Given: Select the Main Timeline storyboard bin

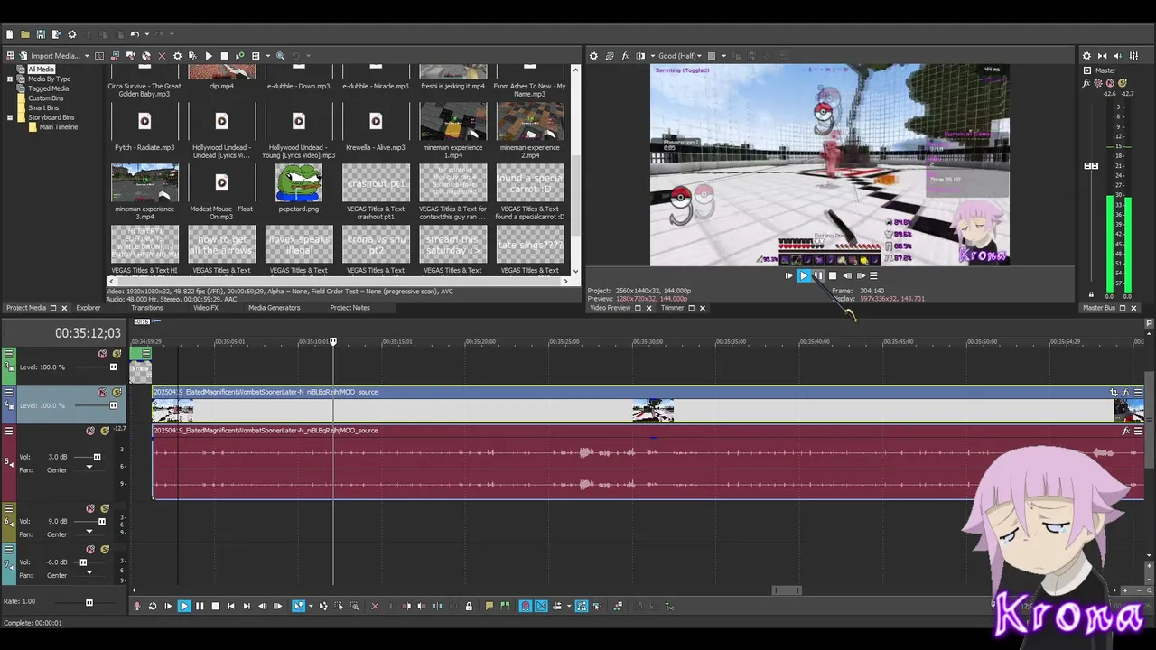Looking at the screenshot, I should coord(59,127).
